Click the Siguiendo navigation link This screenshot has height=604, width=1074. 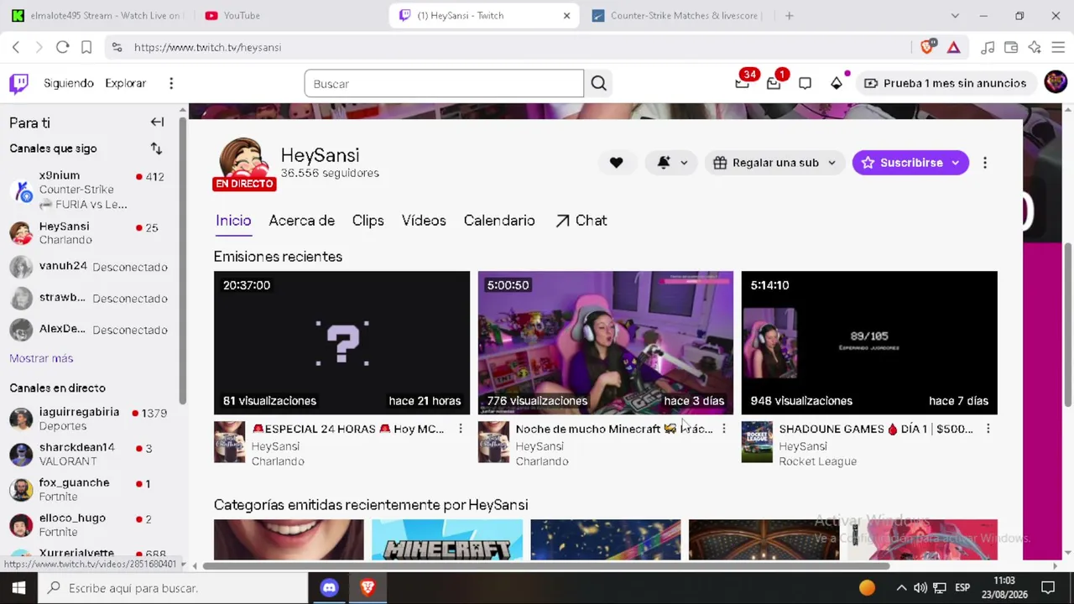[x=69, y=83]
